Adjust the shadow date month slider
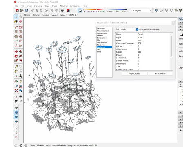This screenshot has width=196, height=147. click(x=94, y=10)
